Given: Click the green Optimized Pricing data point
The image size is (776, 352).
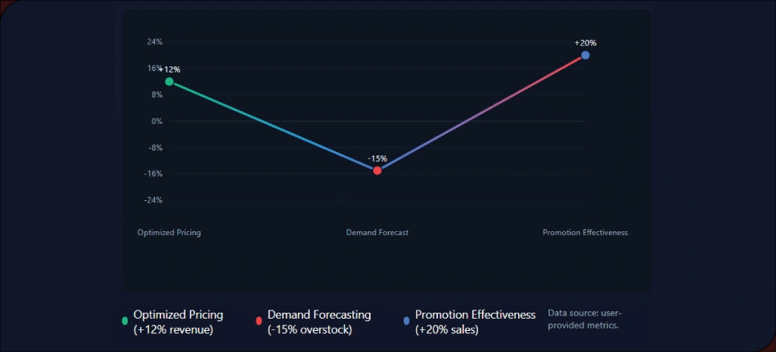Looking at the screenshot, I should [x=169, y=82].
